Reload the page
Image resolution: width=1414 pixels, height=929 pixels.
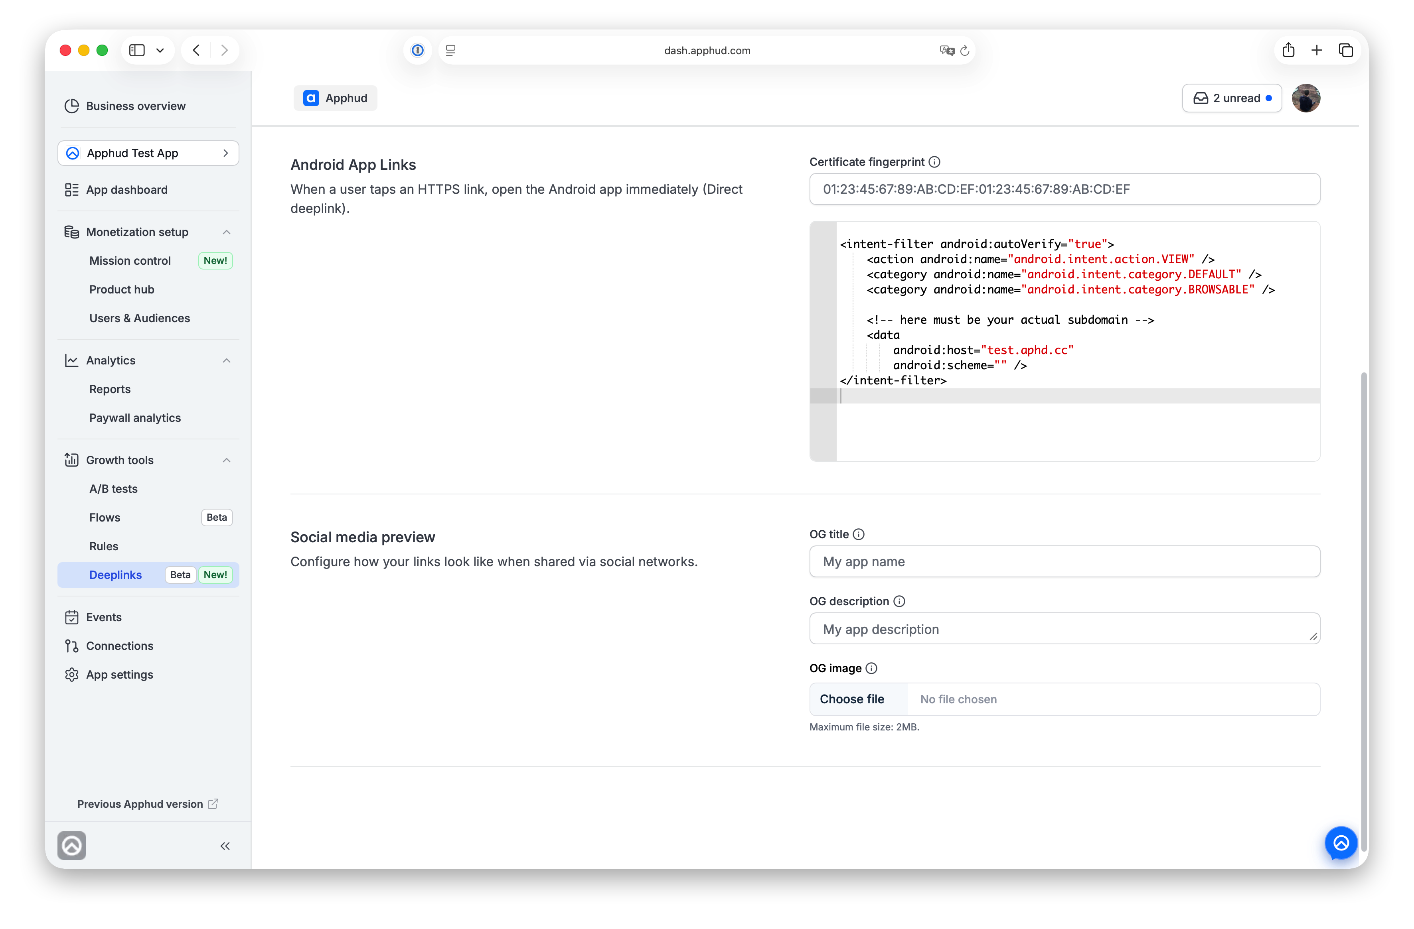[x=965, y=51]
